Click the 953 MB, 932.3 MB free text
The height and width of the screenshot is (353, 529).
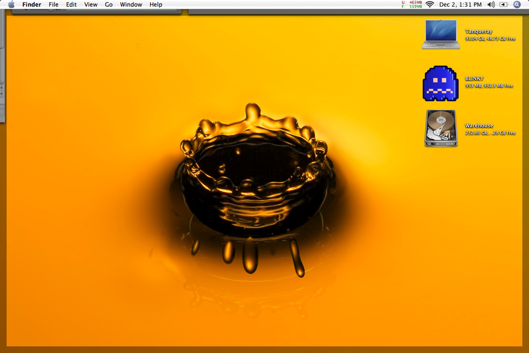489,86
